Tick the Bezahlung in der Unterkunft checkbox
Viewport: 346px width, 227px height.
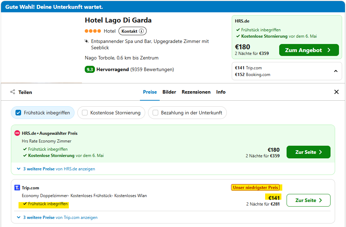155,113
